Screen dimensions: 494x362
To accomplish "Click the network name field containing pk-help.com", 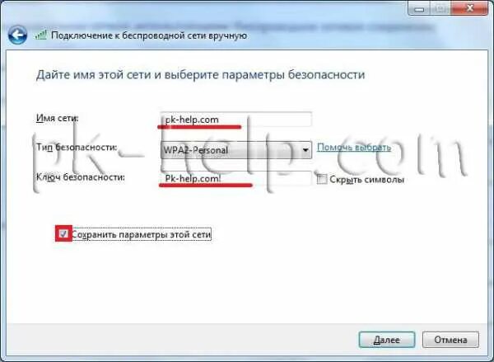I will 235,120.
